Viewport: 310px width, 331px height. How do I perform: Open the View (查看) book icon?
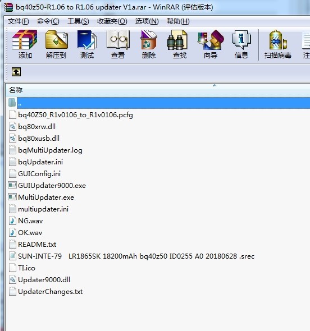118,44
